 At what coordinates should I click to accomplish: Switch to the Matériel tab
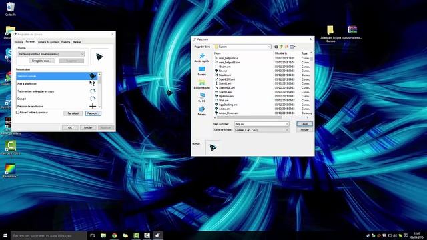77,42
